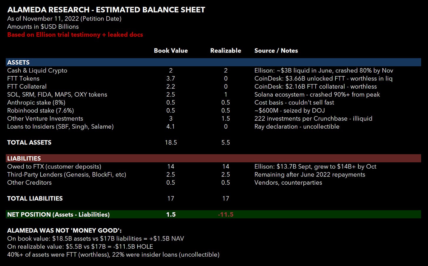This screenshot has width=428, height=266.
Task: Click the note 'Remaining after June 2022 repayments'
Action: (x=310, y=174)
